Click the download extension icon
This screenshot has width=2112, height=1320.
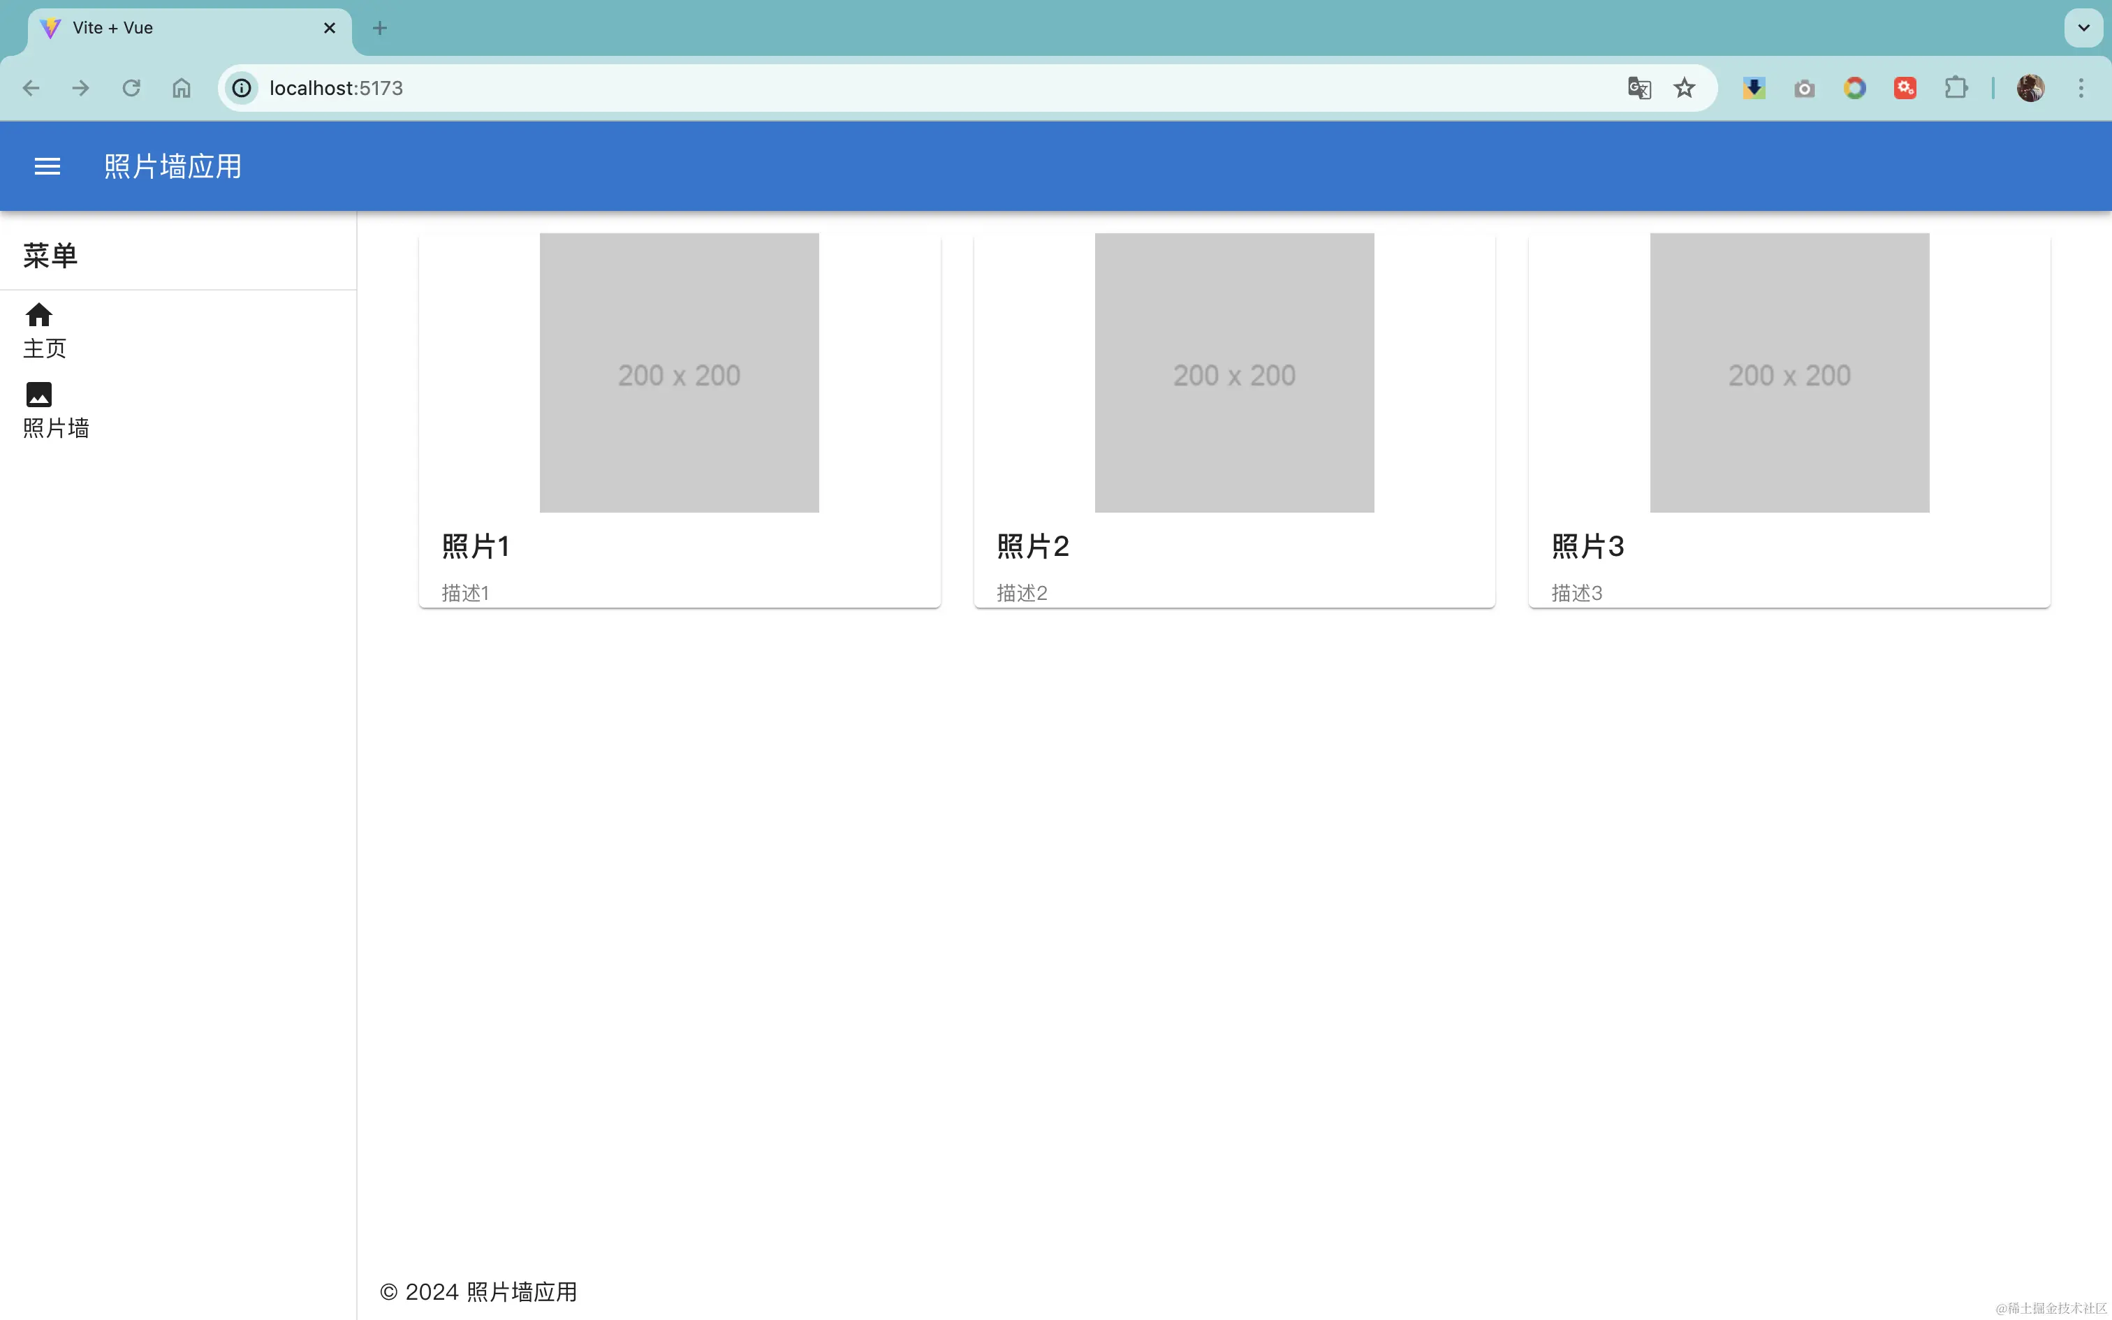(x=1753, y=88)
